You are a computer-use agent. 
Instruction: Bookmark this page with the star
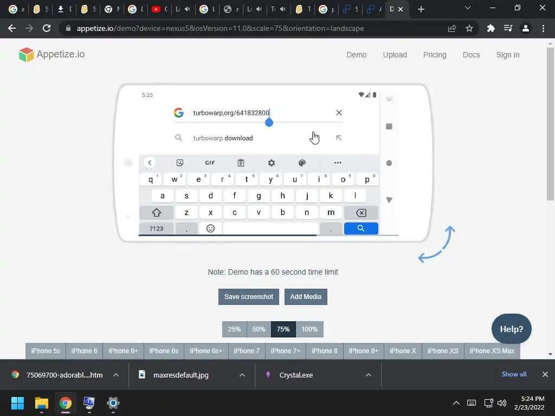pyautogui.click(x=469, y=28)
